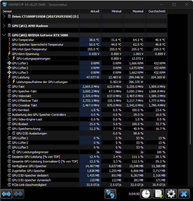Select the GPU Video-Engine-Last row label
Screen dimensions: 193x201
tap(27, 119)
